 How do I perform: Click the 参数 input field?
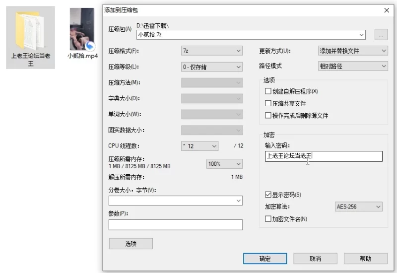175,225
